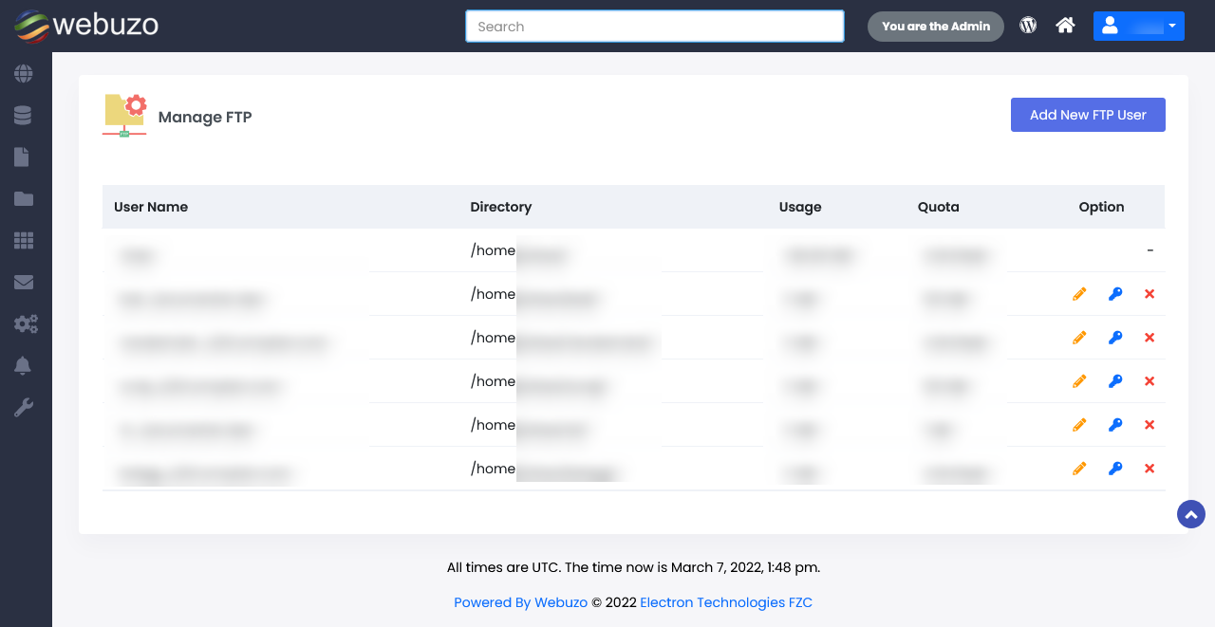The width and height of the screenshot is (1215, 627).
Task: Click the Search input field
Action: [654, 27]
